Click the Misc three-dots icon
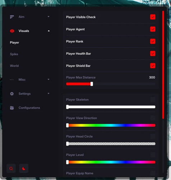The width and height of the screenshot is (171, 180). point(11,80)
